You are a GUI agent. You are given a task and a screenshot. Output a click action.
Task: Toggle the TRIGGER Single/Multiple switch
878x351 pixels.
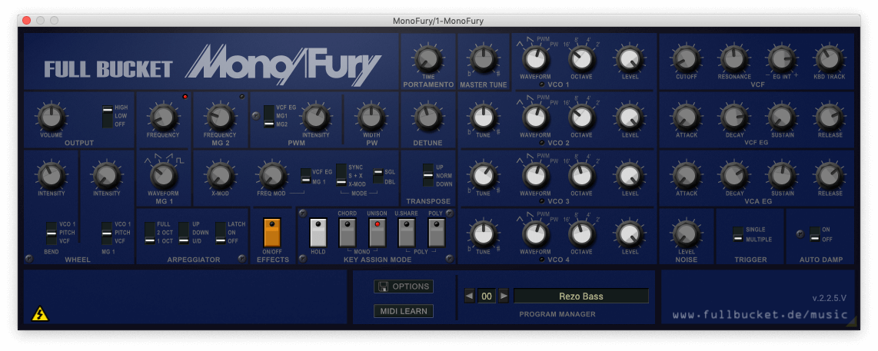click(739, 234)
